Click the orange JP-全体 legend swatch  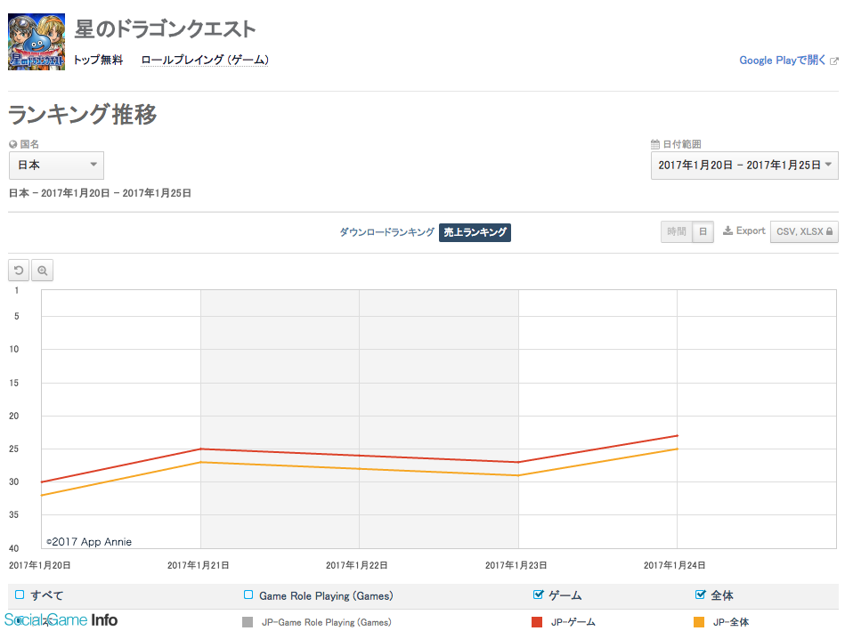[699, 622]
